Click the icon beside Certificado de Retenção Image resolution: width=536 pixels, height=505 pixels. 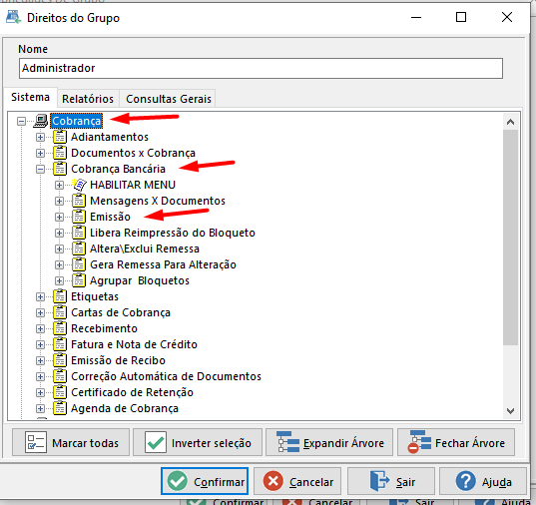(60, 392)
